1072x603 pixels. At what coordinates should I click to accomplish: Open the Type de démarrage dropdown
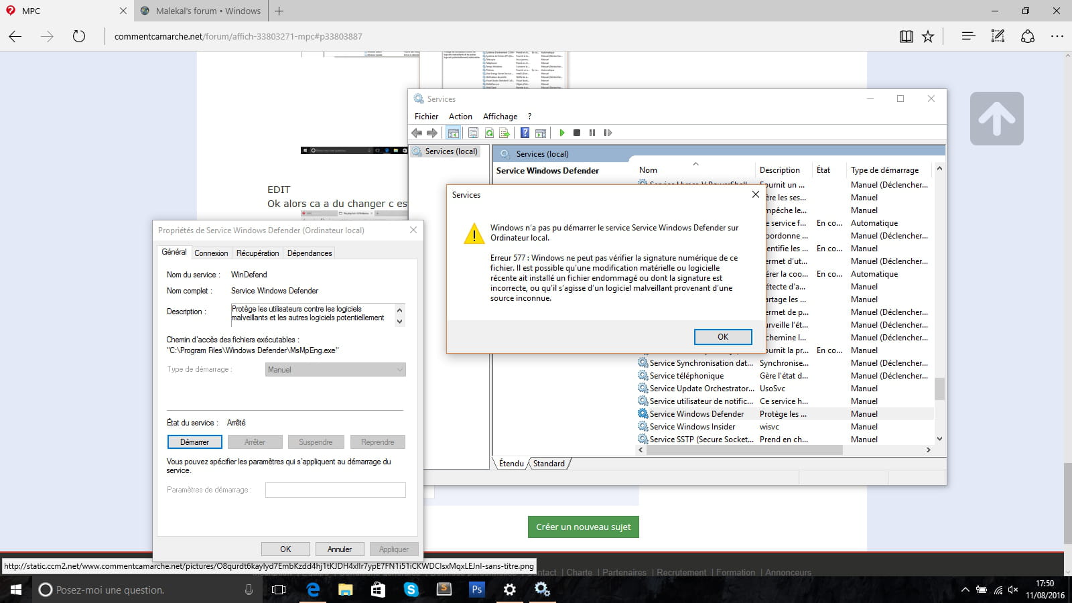[x=336, y=370]
